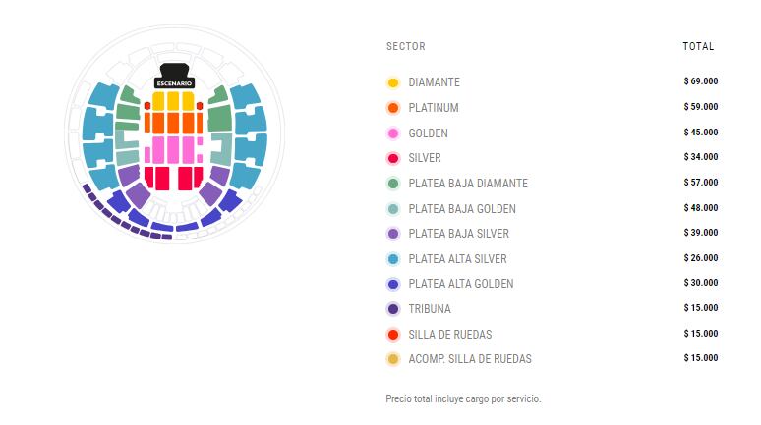This screenshot has width=761, height=425.
Task: Click the pink Golden color dot
Action: [393, 133]
